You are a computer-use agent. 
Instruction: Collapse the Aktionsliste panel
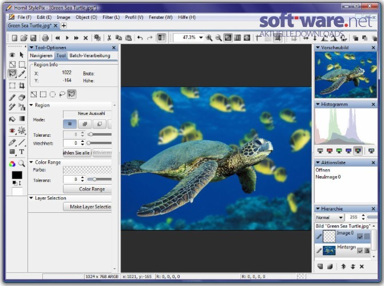pos(318,162)
